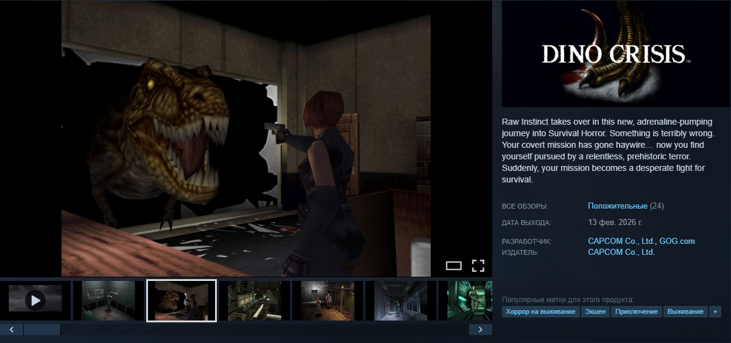Choose the Приключение tag
This screenshot has width=731, height=343.
pyautogui.click(x=637, y=311)
